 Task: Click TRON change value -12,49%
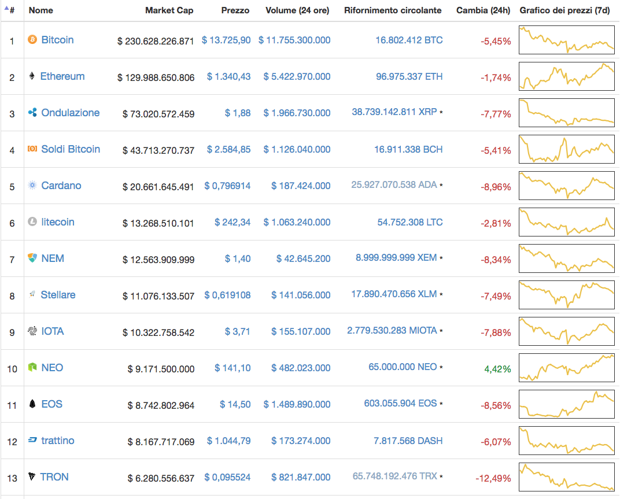coord(493,478)
